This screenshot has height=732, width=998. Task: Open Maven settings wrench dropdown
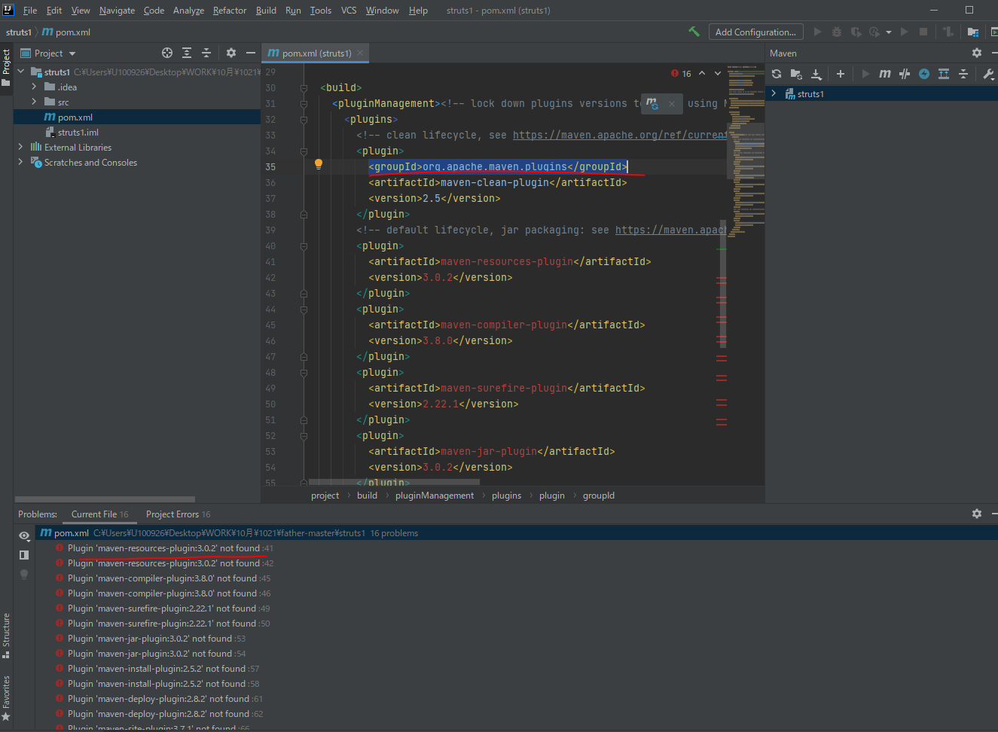(x=989, y=74)
